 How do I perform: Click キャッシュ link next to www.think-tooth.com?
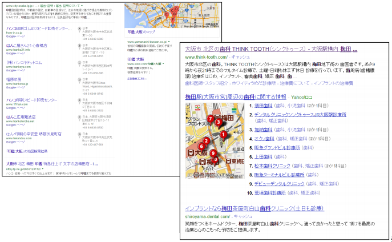click(241, 57)
